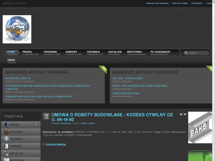Image resolution: width=215 pixels, height=161 pixels.
Task: Open the Prawo w budownictwie menu
Action: tap(30, 53)
